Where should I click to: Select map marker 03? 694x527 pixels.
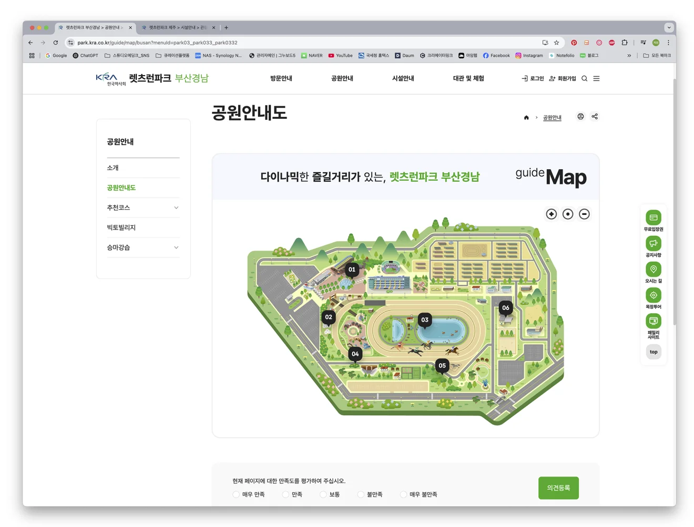425,320
